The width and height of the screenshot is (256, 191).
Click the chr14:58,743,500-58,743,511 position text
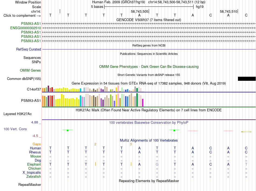click(x=171, y=2)
